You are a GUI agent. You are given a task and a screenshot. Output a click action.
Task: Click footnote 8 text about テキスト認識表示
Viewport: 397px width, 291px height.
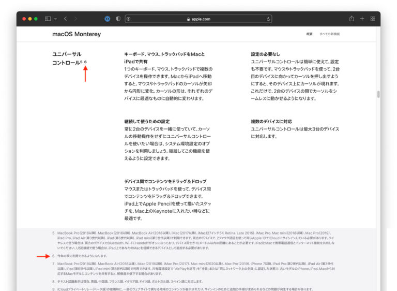(130, 281)
